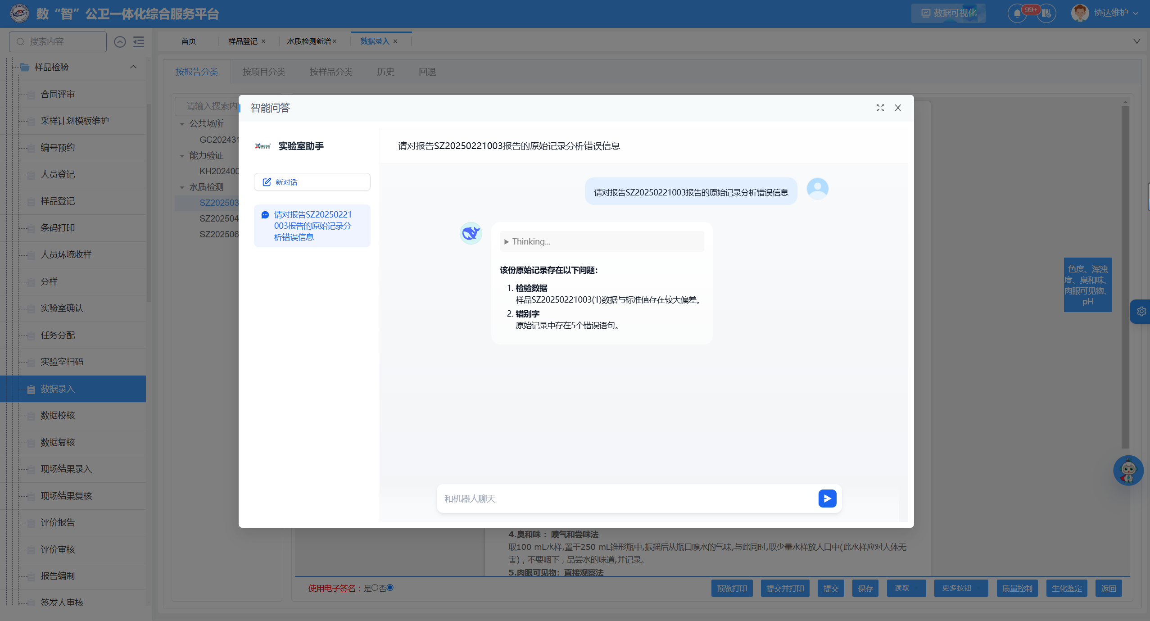This screenshot has height=621, width=1150.
Task: Click the settings gear on right edge
Action: pos(1141,312)
